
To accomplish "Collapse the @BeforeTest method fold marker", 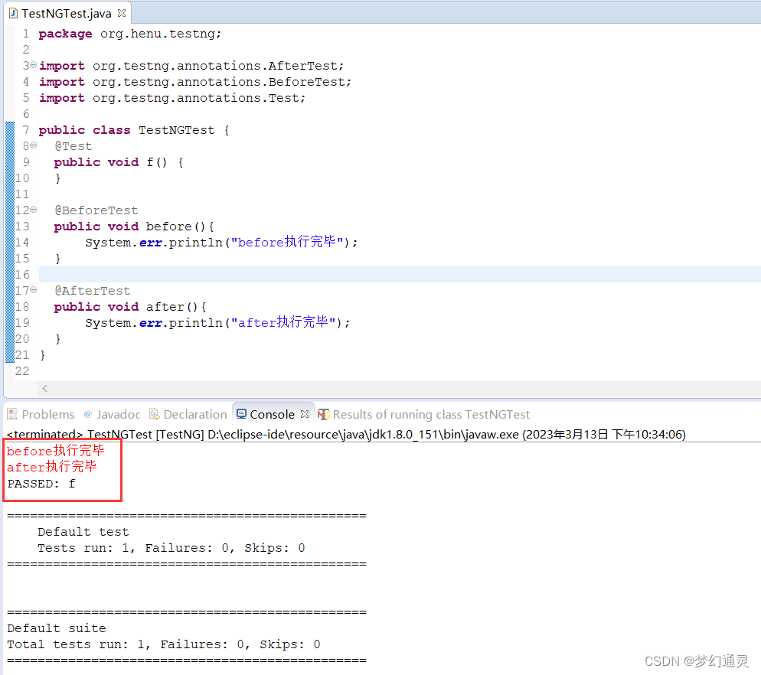I will (x=33, y=210).
